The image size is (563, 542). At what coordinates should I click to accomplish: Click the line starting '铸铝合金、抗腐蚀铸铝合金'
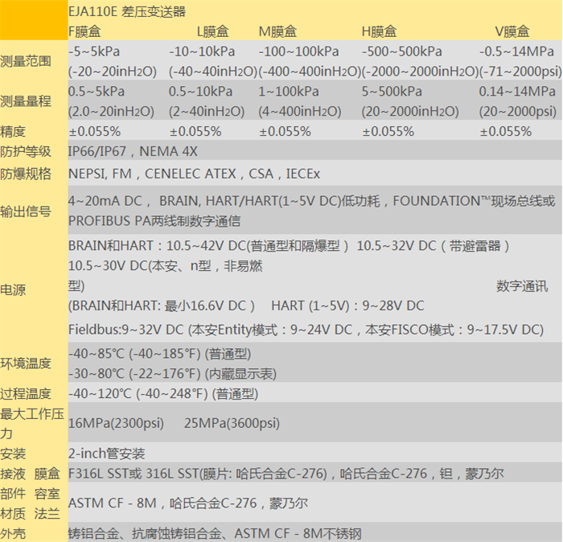(215, 533)
